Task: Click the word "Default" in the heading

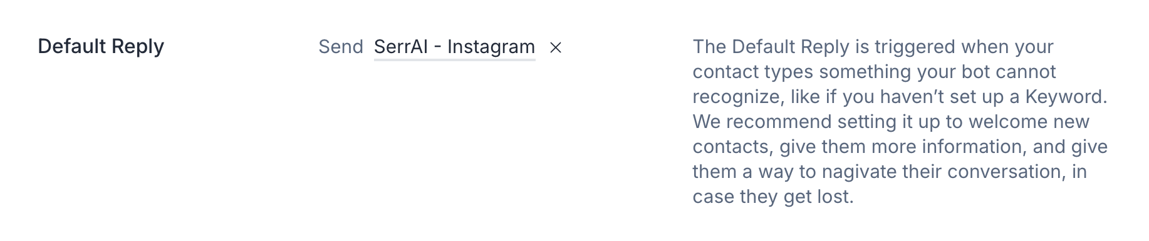Action: pyautogui.click(x=71, y=47)
